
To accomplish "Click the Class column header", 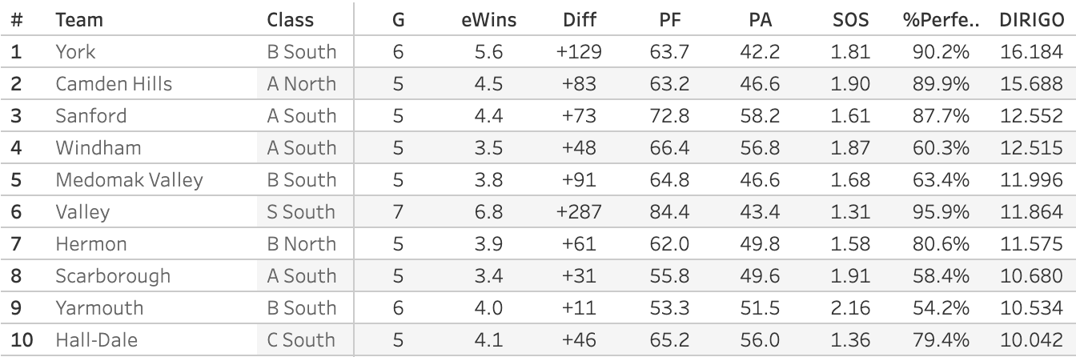I will click(x=290, y=20).
